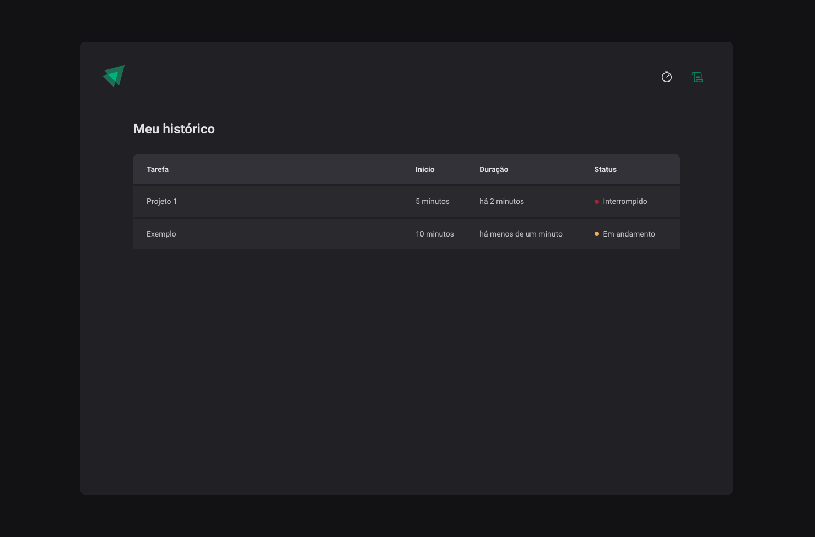
Task: Sort by the Tarefa column header
Action: (x=158, y=169)
